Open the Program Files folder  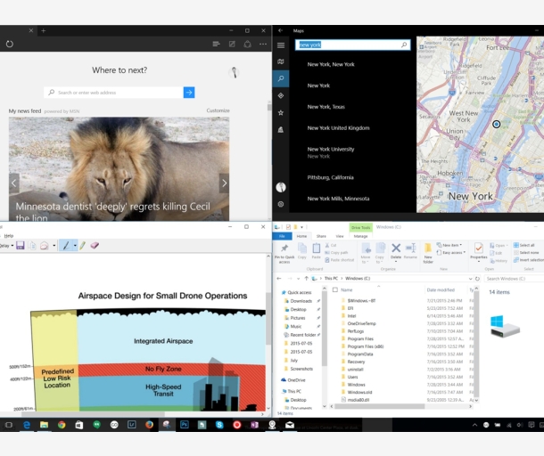tap(361, 338)
